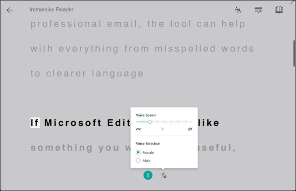Open Text Preferences icon
The width and height of the screenshot is (296, 191).
(x=238, y=10)
